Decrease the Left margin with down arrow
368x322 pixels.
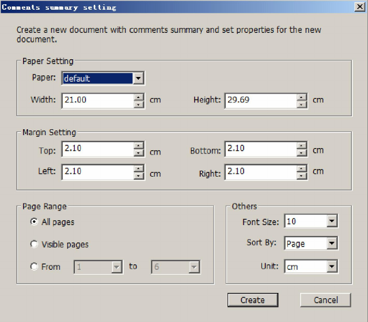point(139,176)
